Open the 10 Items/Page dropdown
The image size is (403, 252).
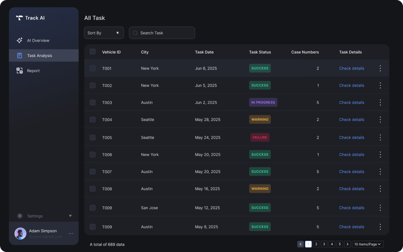pos(368,244)
